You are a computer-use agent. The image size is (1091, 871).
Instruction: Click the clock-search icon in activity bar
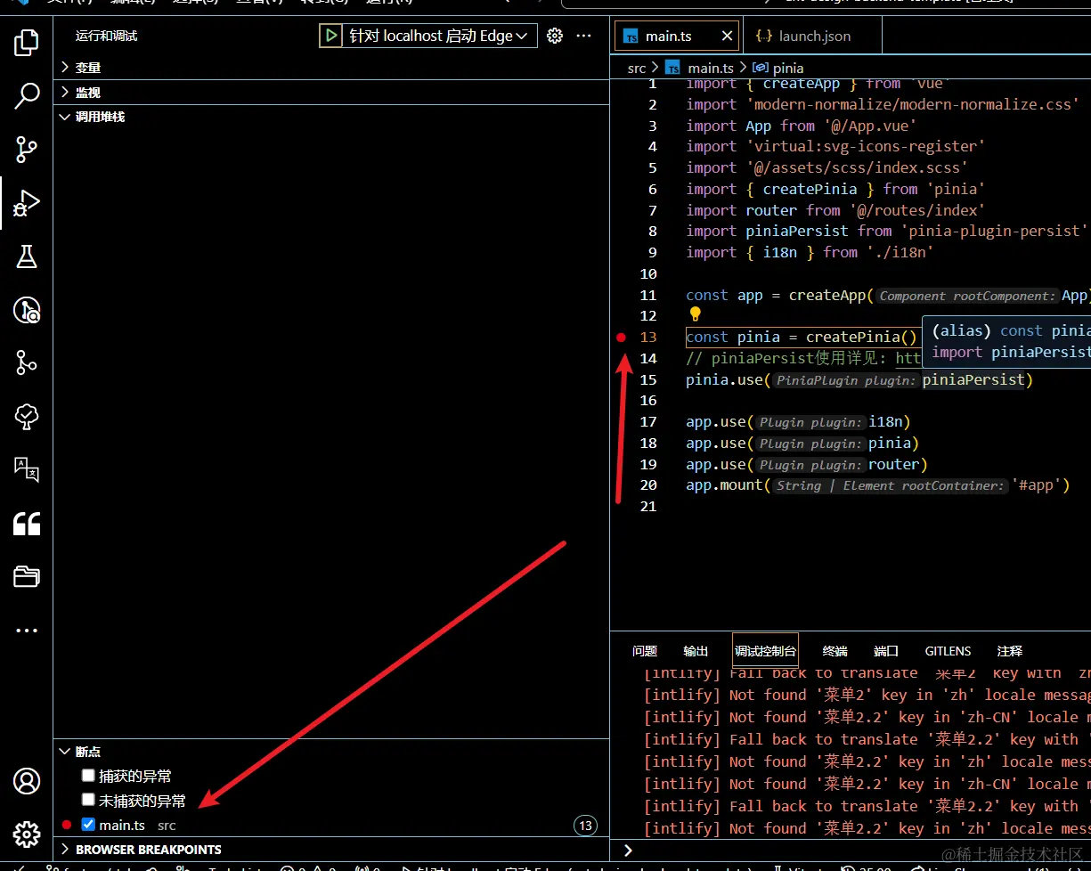(x=27, y=310)
